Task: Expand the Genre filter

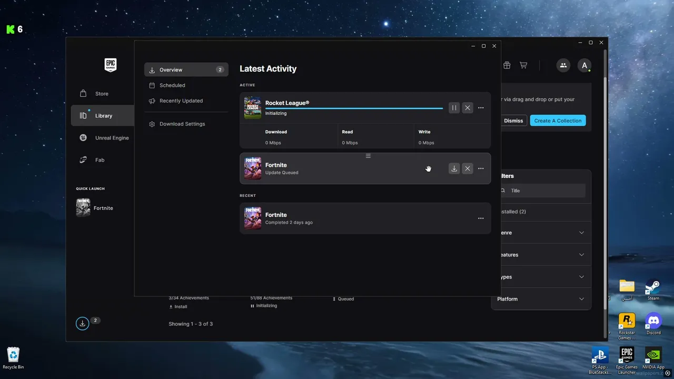Action: tap(541, 233)
